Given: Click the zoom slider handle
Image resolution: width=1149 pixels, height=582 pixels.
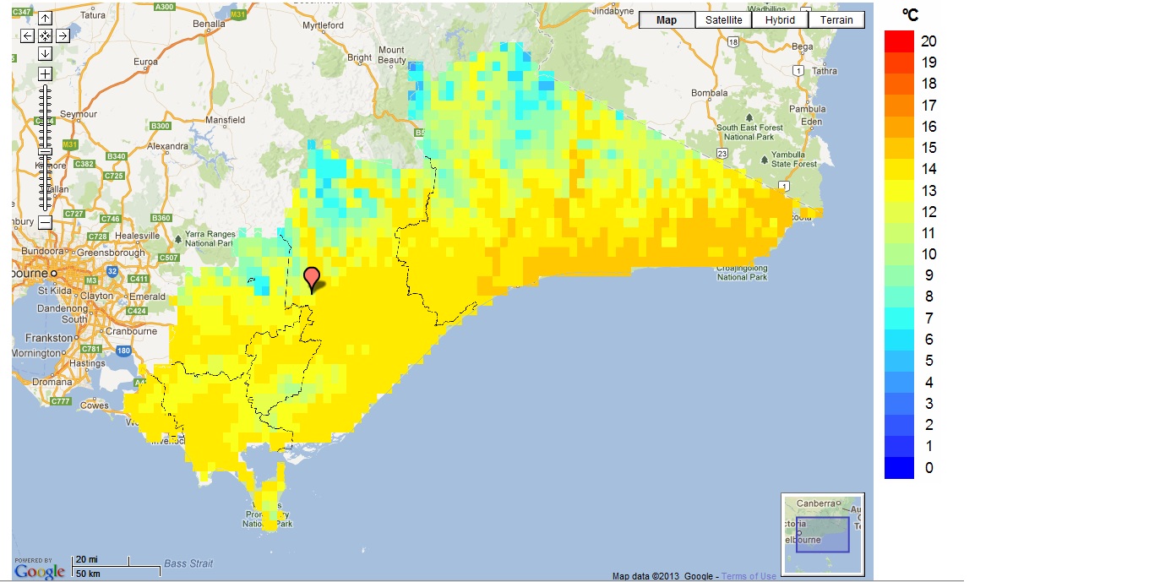Looking at the screenshot, I should click(46, 151).
